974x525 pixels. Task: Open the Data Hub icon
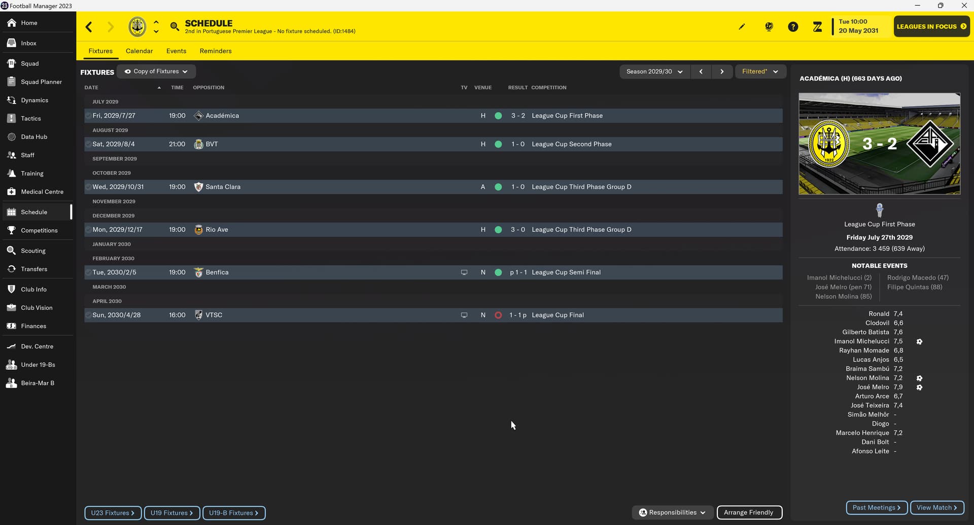[x=12, y=136]
